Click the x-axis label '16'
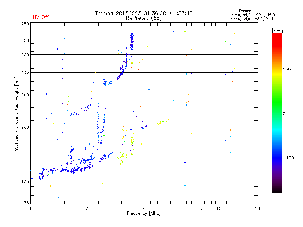This screenshot has width=303, height=227. tap(258, 208)
